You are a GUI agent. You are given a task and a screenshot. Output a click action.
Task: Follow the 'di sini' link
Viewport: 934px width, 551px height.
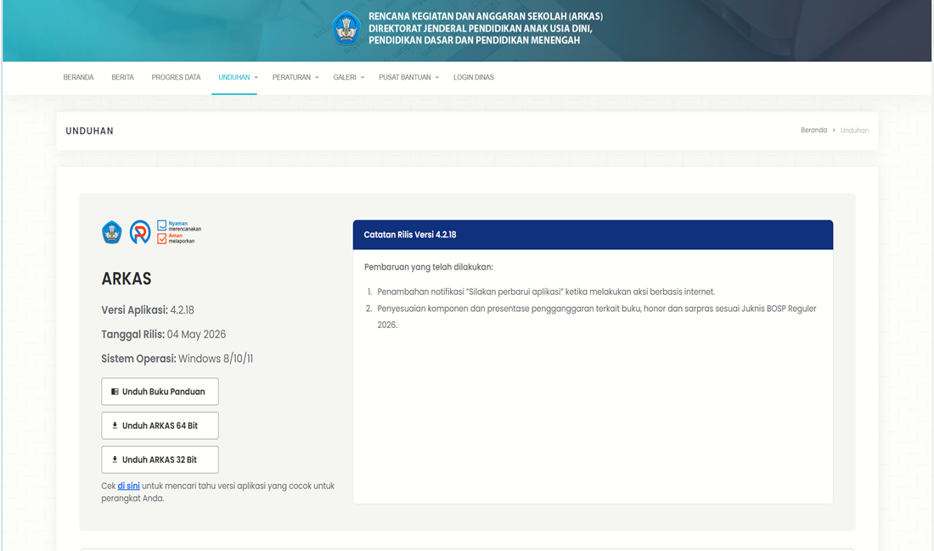click(129, 486)
